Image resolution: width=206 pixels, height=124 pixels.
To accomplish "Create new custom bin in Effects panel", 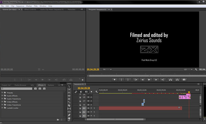I will tap(58, 120).
